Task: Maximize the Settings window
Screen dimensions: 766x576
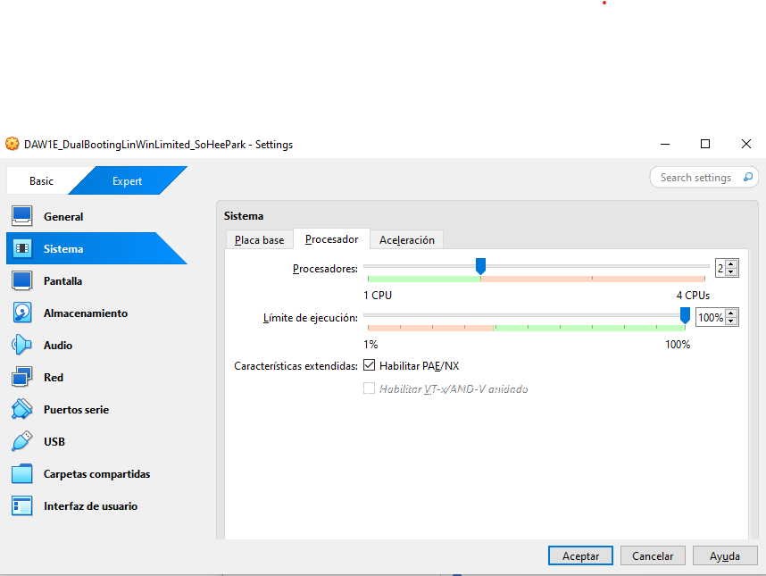Action: pos(705,144)
